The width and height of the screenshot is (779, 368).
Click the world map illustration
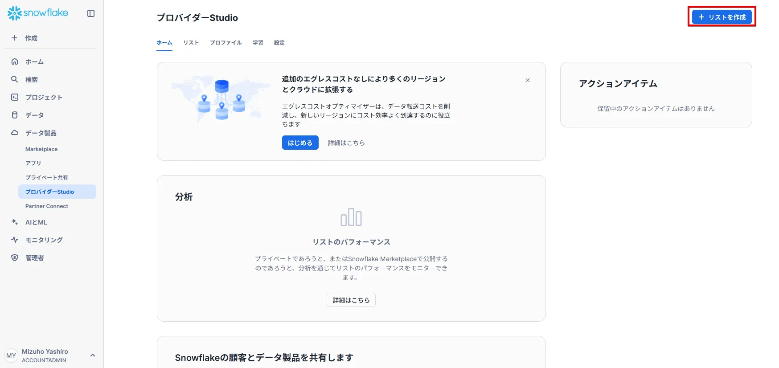point(221,99)
